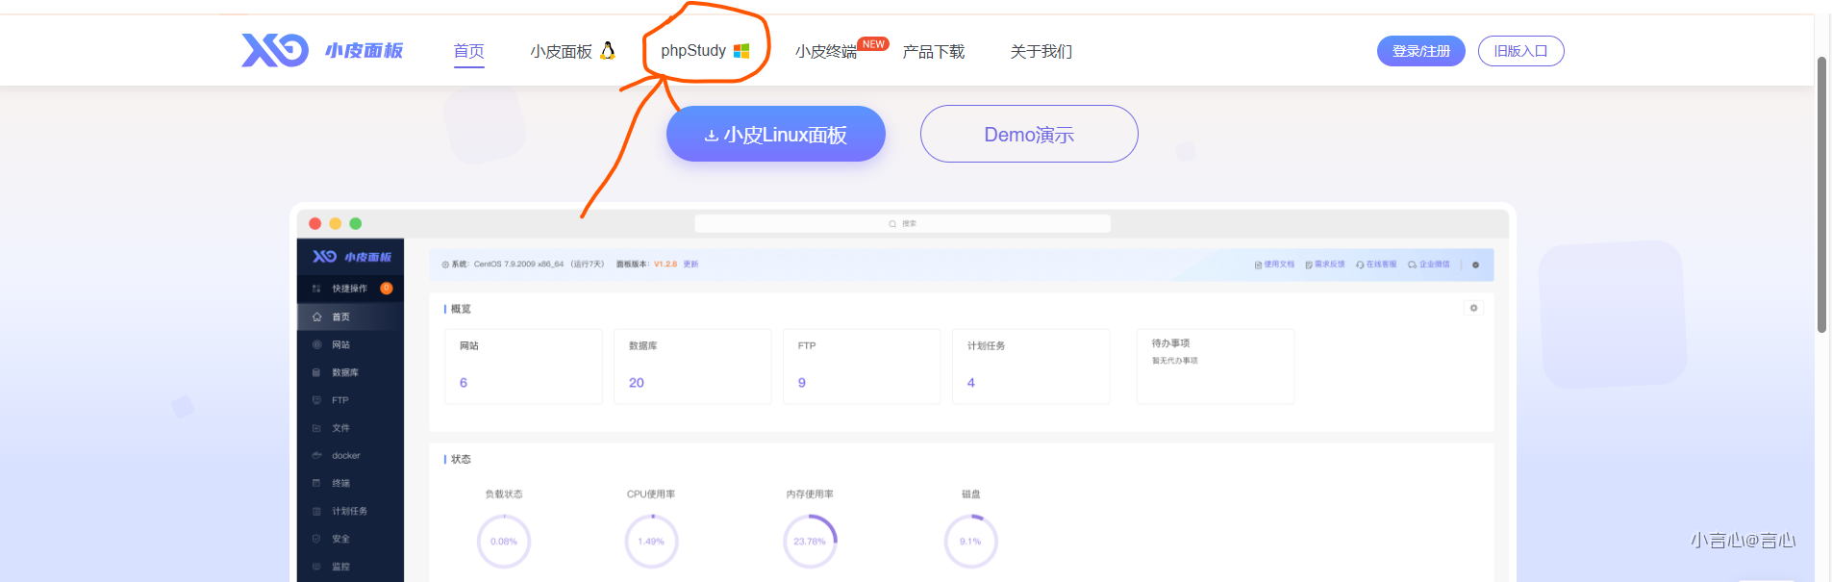Screen dimensions: 1832x582
Task: Click the 小皮面板 logo inside demo sidebar
Action: pyautogui.click(x=351, y=257)
